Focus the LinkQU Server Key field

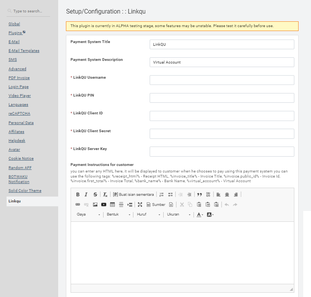click(x=222, y=152)
